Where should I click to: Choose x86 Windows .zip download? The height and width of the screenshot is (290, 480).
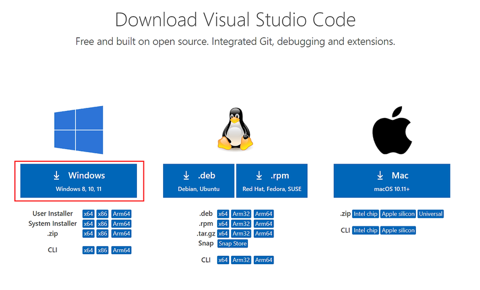pos(103,234)
